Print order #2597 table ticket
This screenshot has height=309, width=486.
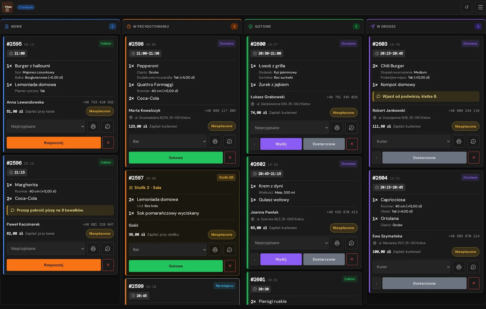[x=215, y=249]
